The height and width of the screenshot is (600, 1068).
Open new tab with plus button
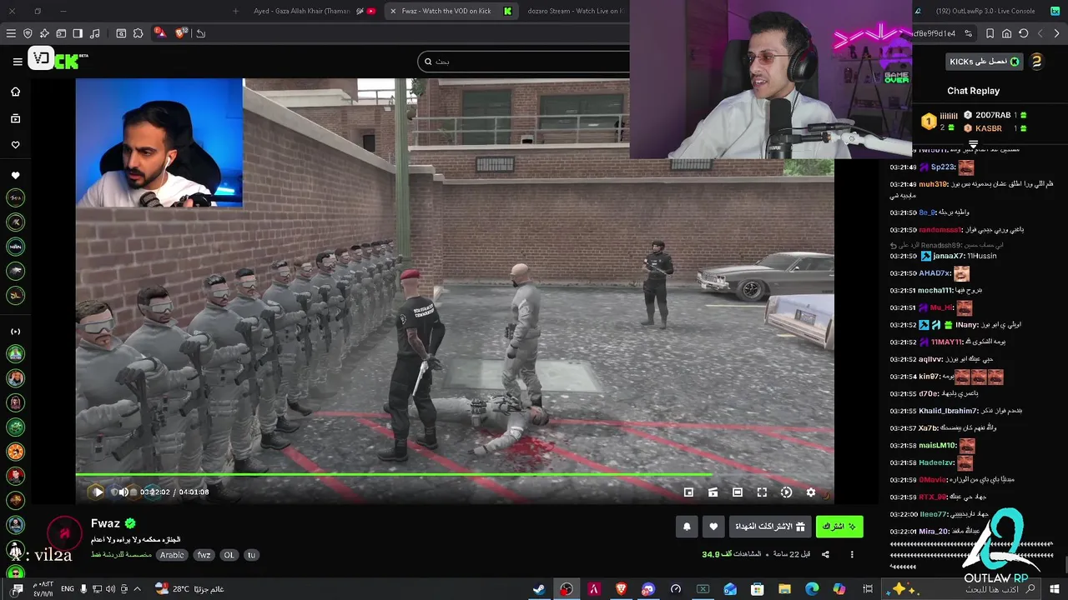235,11
